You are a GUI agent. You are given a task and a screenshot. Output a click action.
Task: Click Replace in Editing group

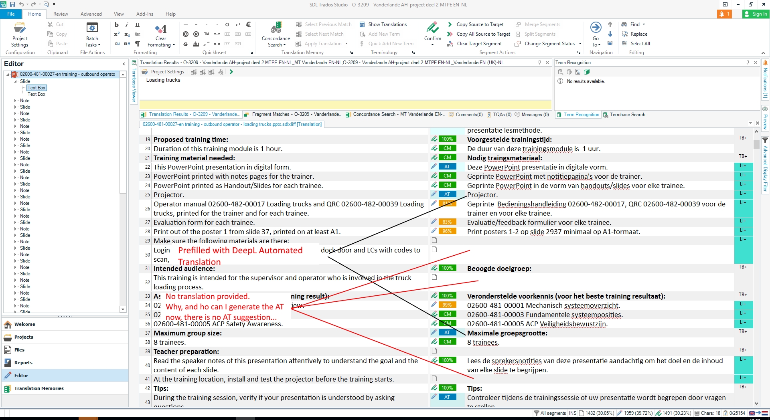[634, 34]
